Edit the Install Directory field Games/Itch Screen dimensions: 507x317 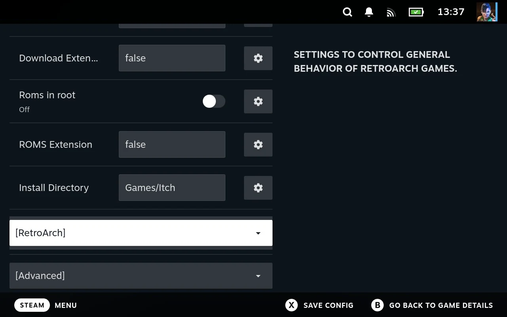click(172, 188)
